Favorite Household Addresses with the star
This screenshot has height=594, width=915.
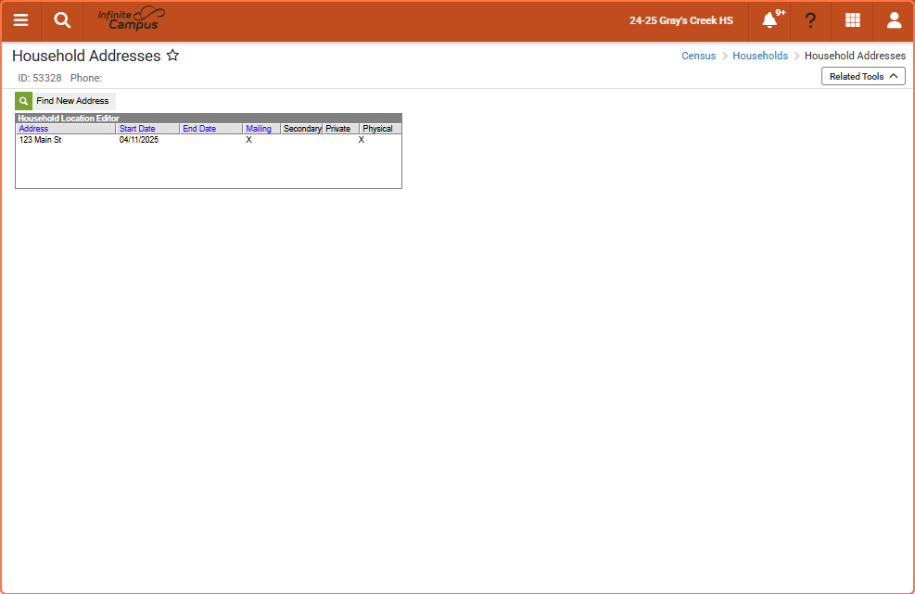(172, 56)
